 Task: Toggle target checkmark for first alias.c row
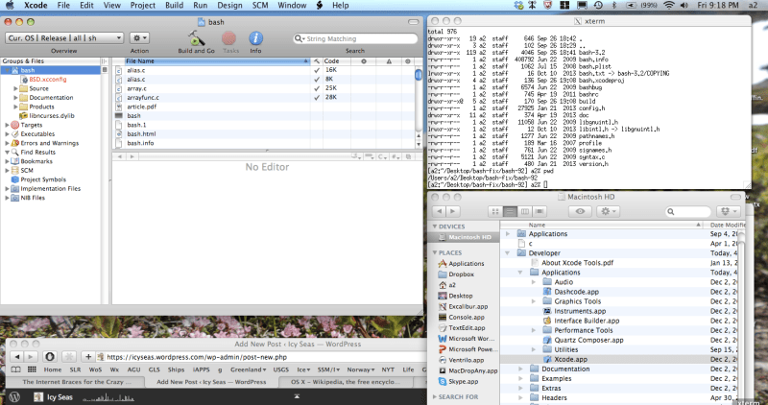click(x=317, y=70)
